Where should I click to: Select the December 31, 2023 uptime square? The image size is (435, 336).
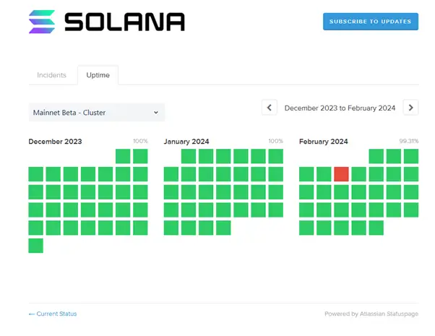36,246
